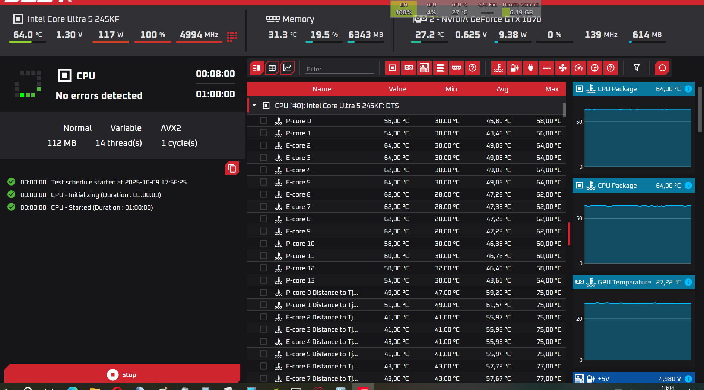The image size is (704, 390).
Task: Toggle the unknown hardware filter icon
Action: [x=472, y=68]
